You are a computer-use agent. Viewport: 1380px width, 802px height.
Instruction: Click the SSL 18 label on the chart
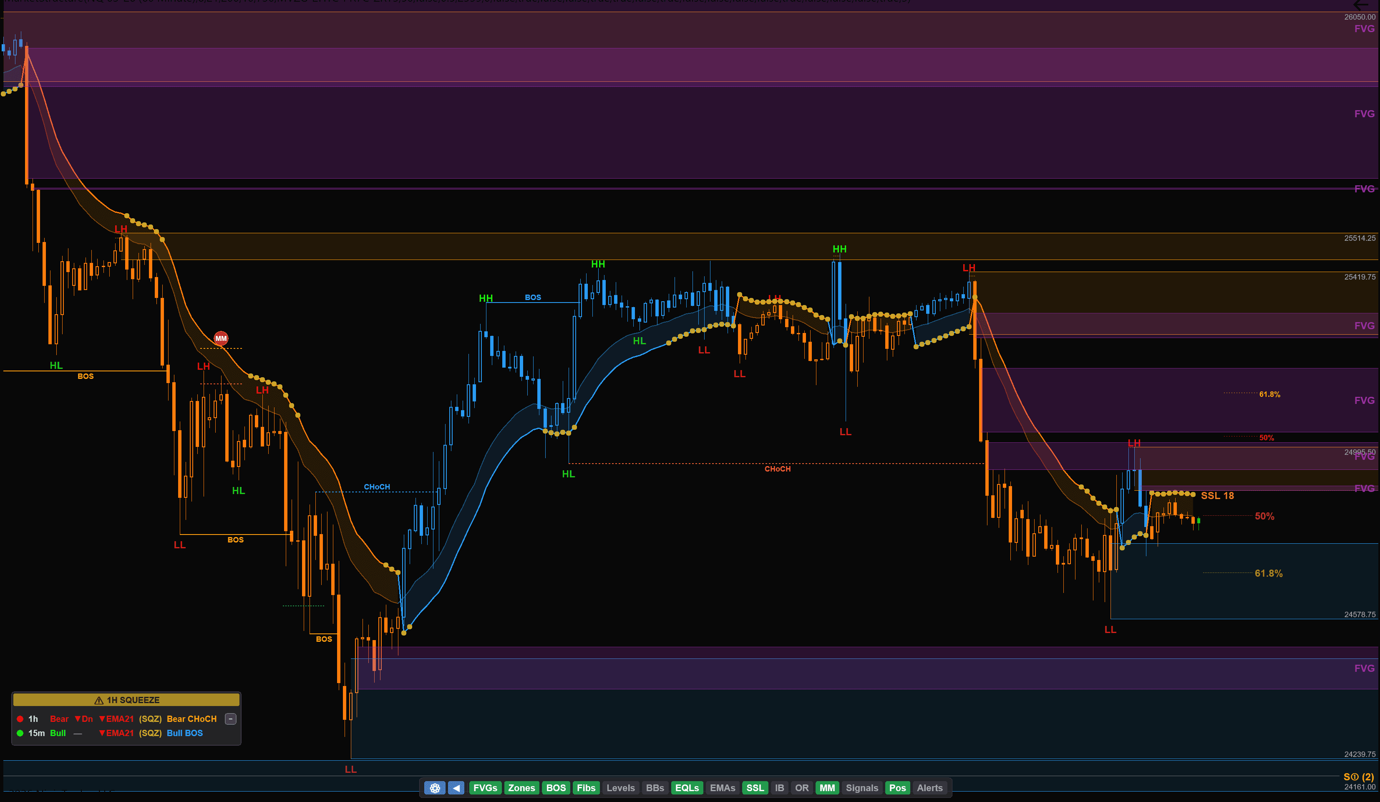[1218, 496]
